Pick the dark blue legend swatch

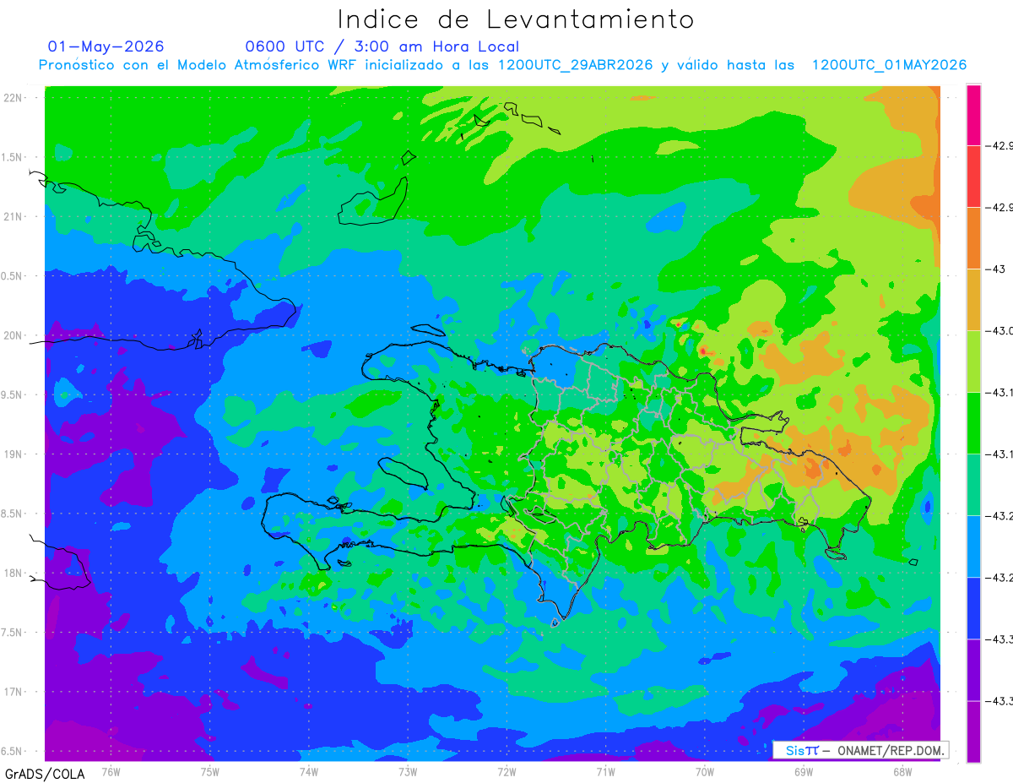973,608
